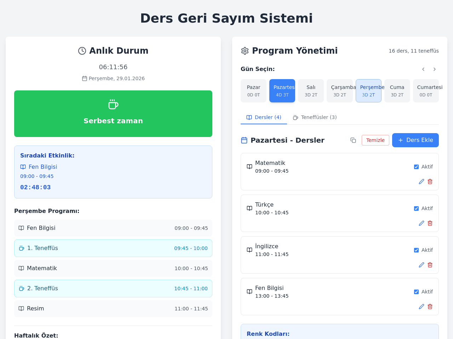Viewport: 453px width, 339px height.
Task: Edit the Matematik lesson with pencil icon
Action: coord(422,182)
